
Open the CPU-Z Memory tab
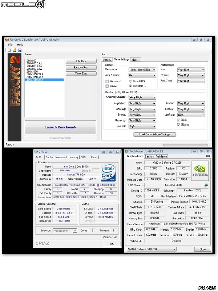(74, 157)
